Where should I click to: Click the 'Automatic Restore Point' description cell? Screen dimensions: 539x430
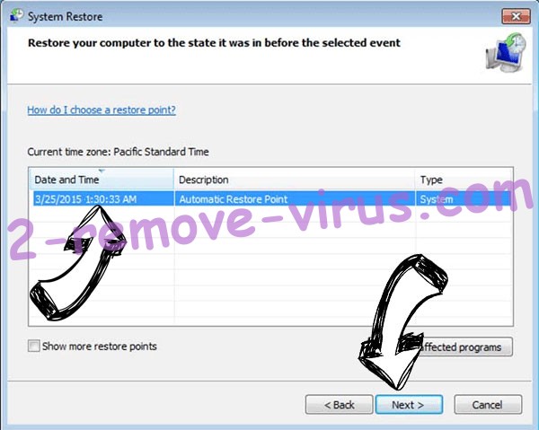click(x=233, y=199)
